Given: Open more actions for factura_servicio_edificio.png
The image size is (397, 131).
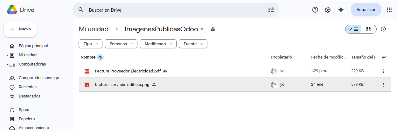Looking at the screenshot, I should point(383,85).
